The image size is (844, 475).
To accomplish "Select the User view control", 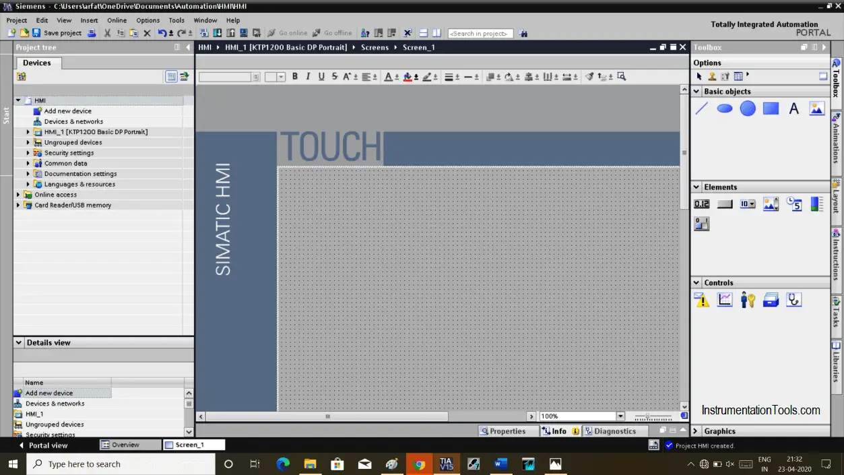I will tap(748, 300).
